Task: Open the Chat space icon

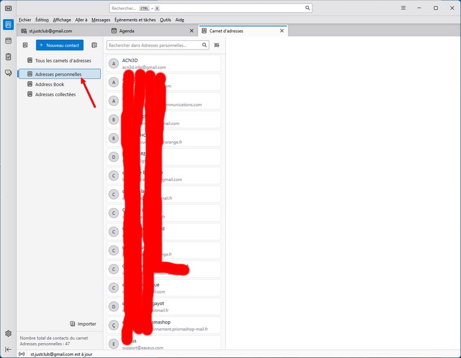Action: tap(8, 73)
